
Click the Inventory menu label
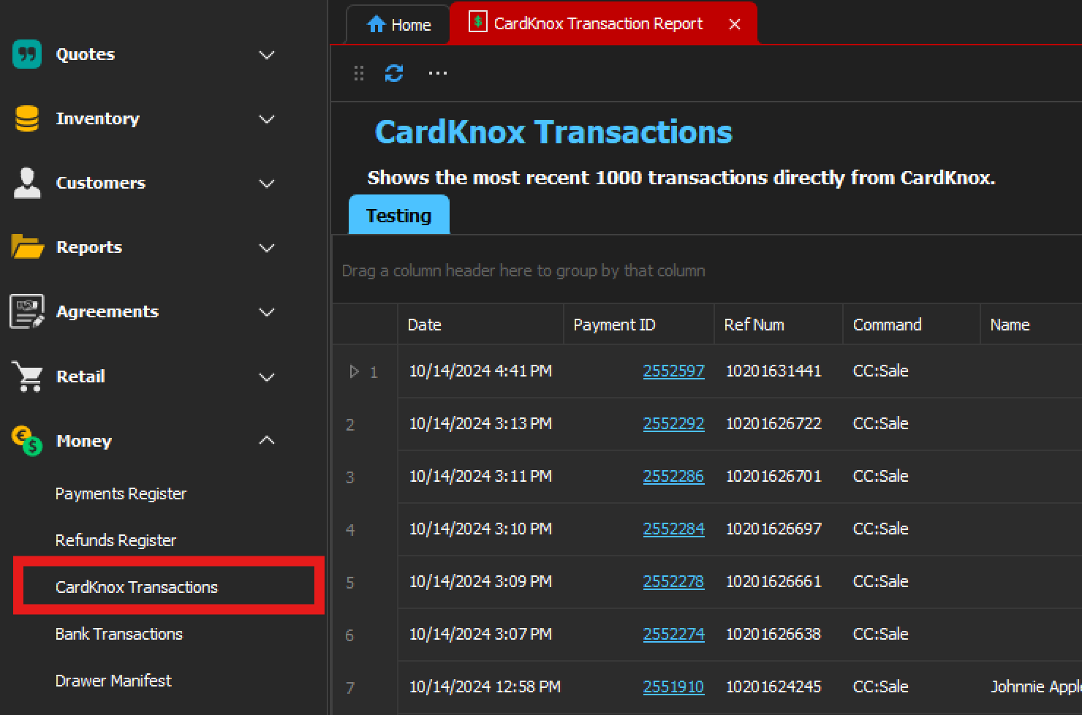coord(98,118)
